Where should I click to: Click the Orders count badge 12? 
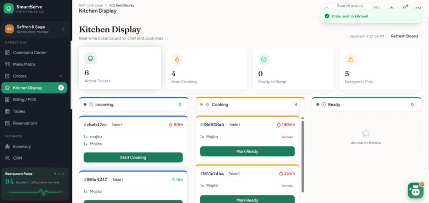tap(61, 76)
